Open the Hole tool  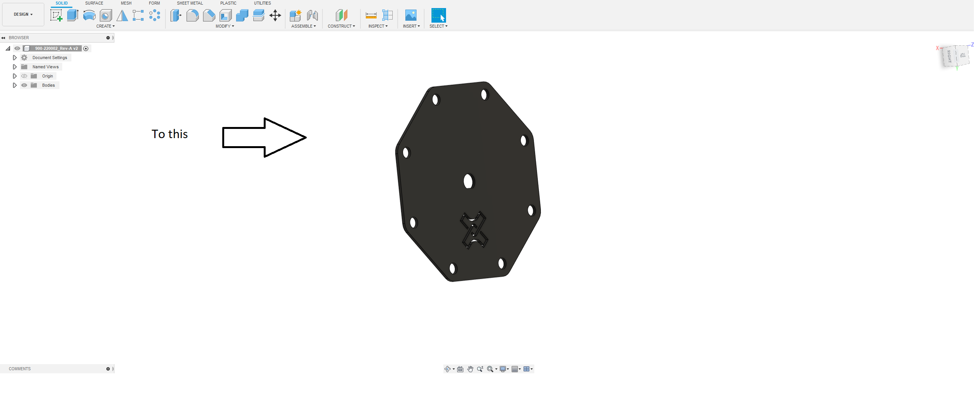point(105,15)
